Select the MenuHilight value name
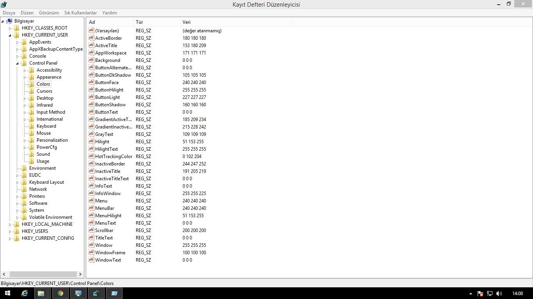This screenshot has height=299, width=533. click(108, 216)
